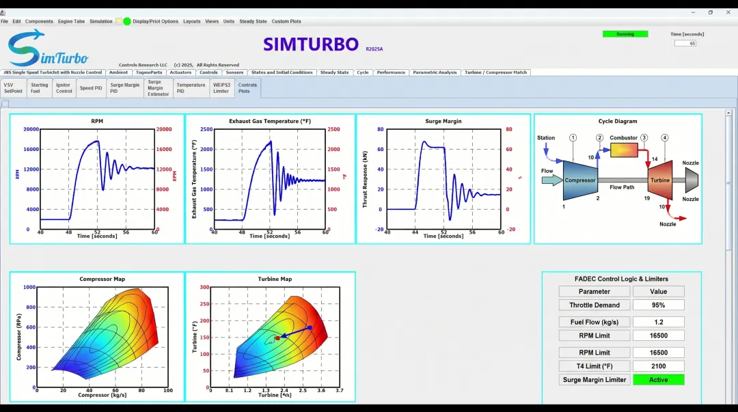Screen dimensions: 738x412
Task: Click the SimTurbo logo image
Action: tap(48, 48)
